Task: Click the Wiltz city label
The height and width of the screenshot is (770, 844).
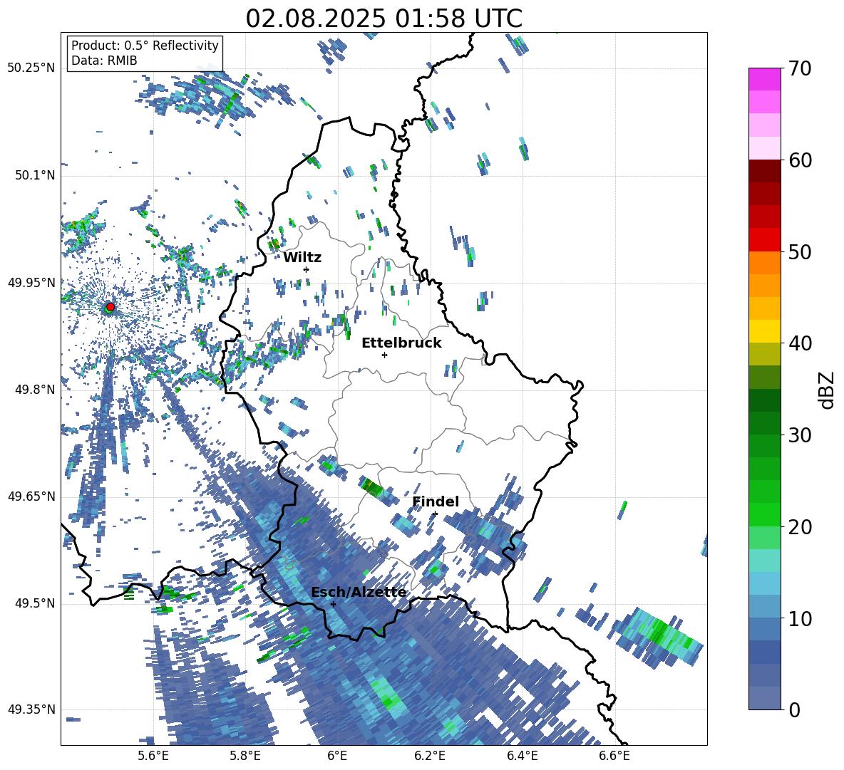Action: pos(302,258)
